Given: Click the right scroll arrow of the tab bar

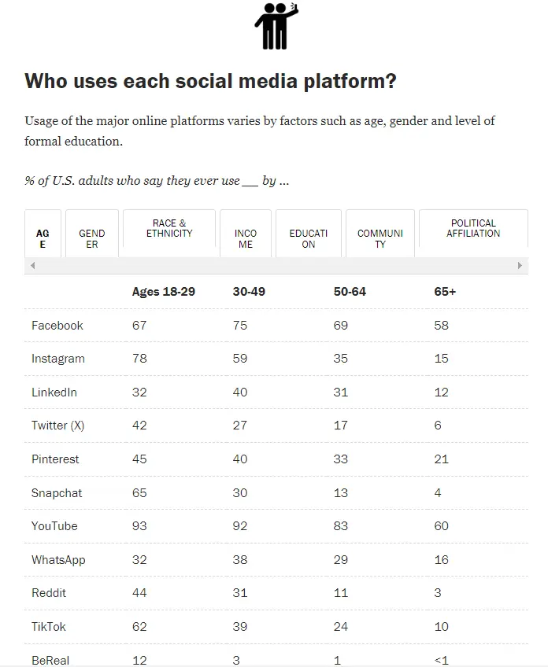Looking at the screenshot, I should [x=520, y=266].
